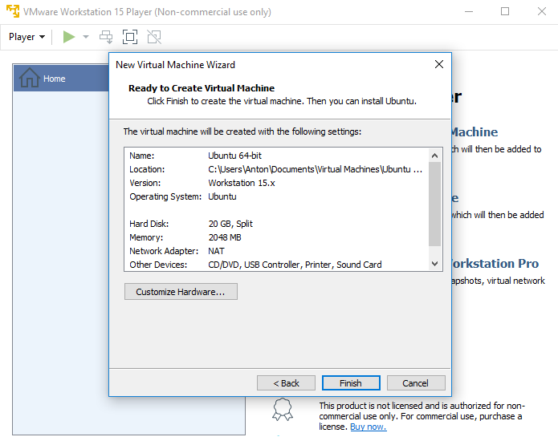The width and height of the screenshot is (558, 445).
Task: Open the Buy now link
Action: 369,427
